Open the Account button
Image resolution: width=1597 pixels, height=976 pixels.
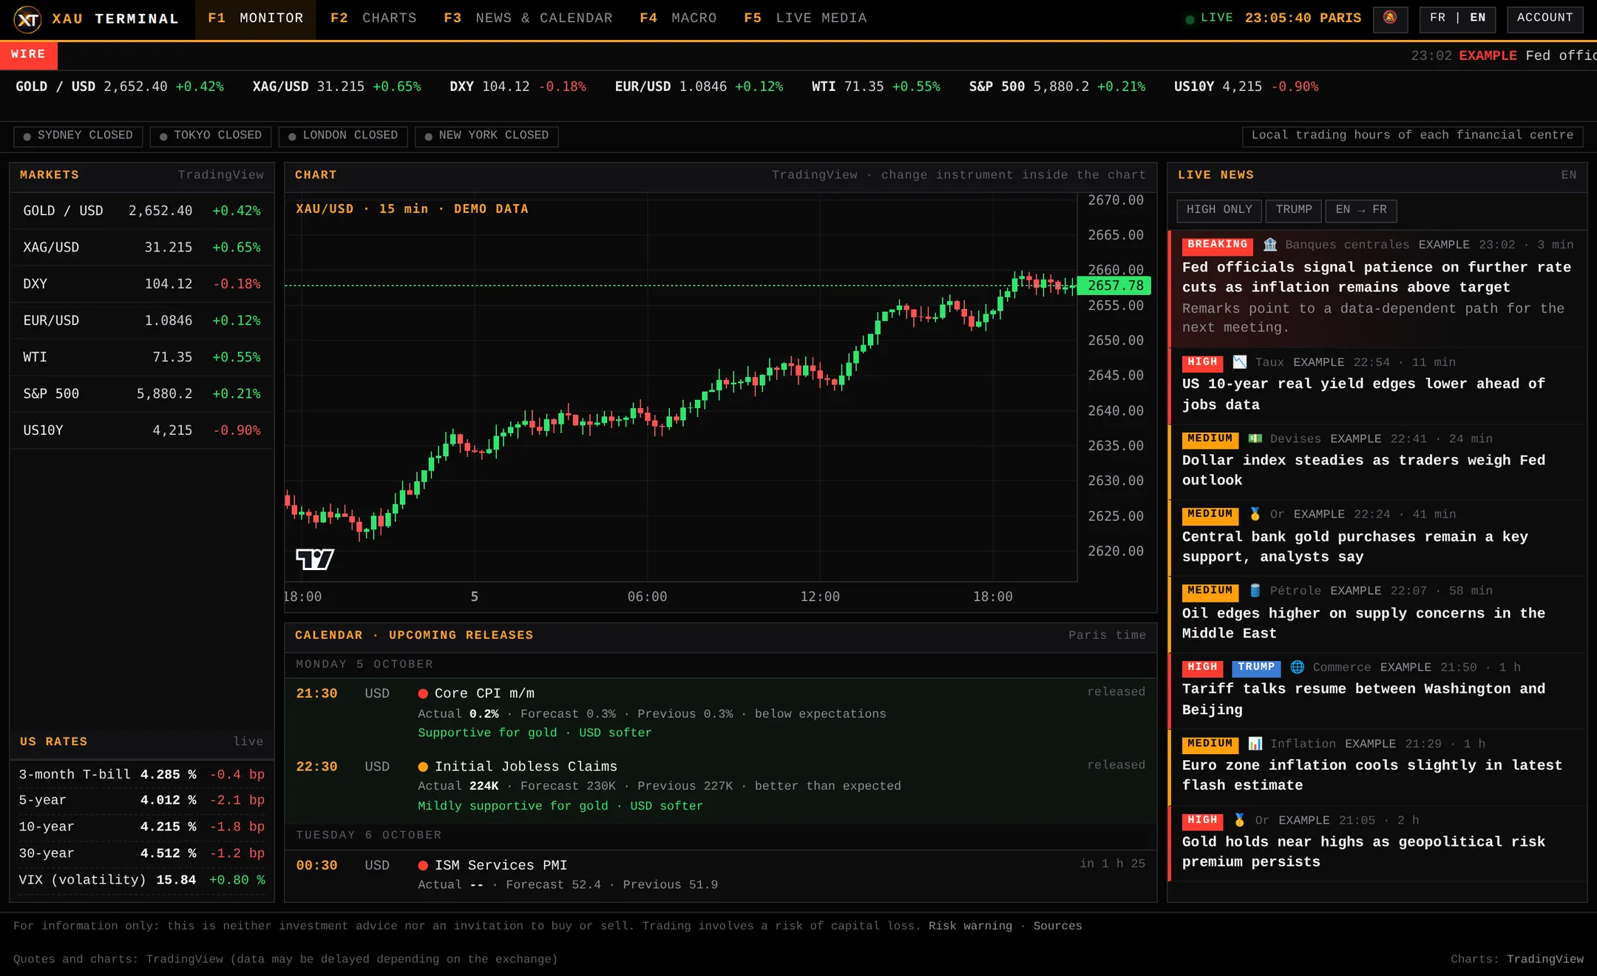1545,18
